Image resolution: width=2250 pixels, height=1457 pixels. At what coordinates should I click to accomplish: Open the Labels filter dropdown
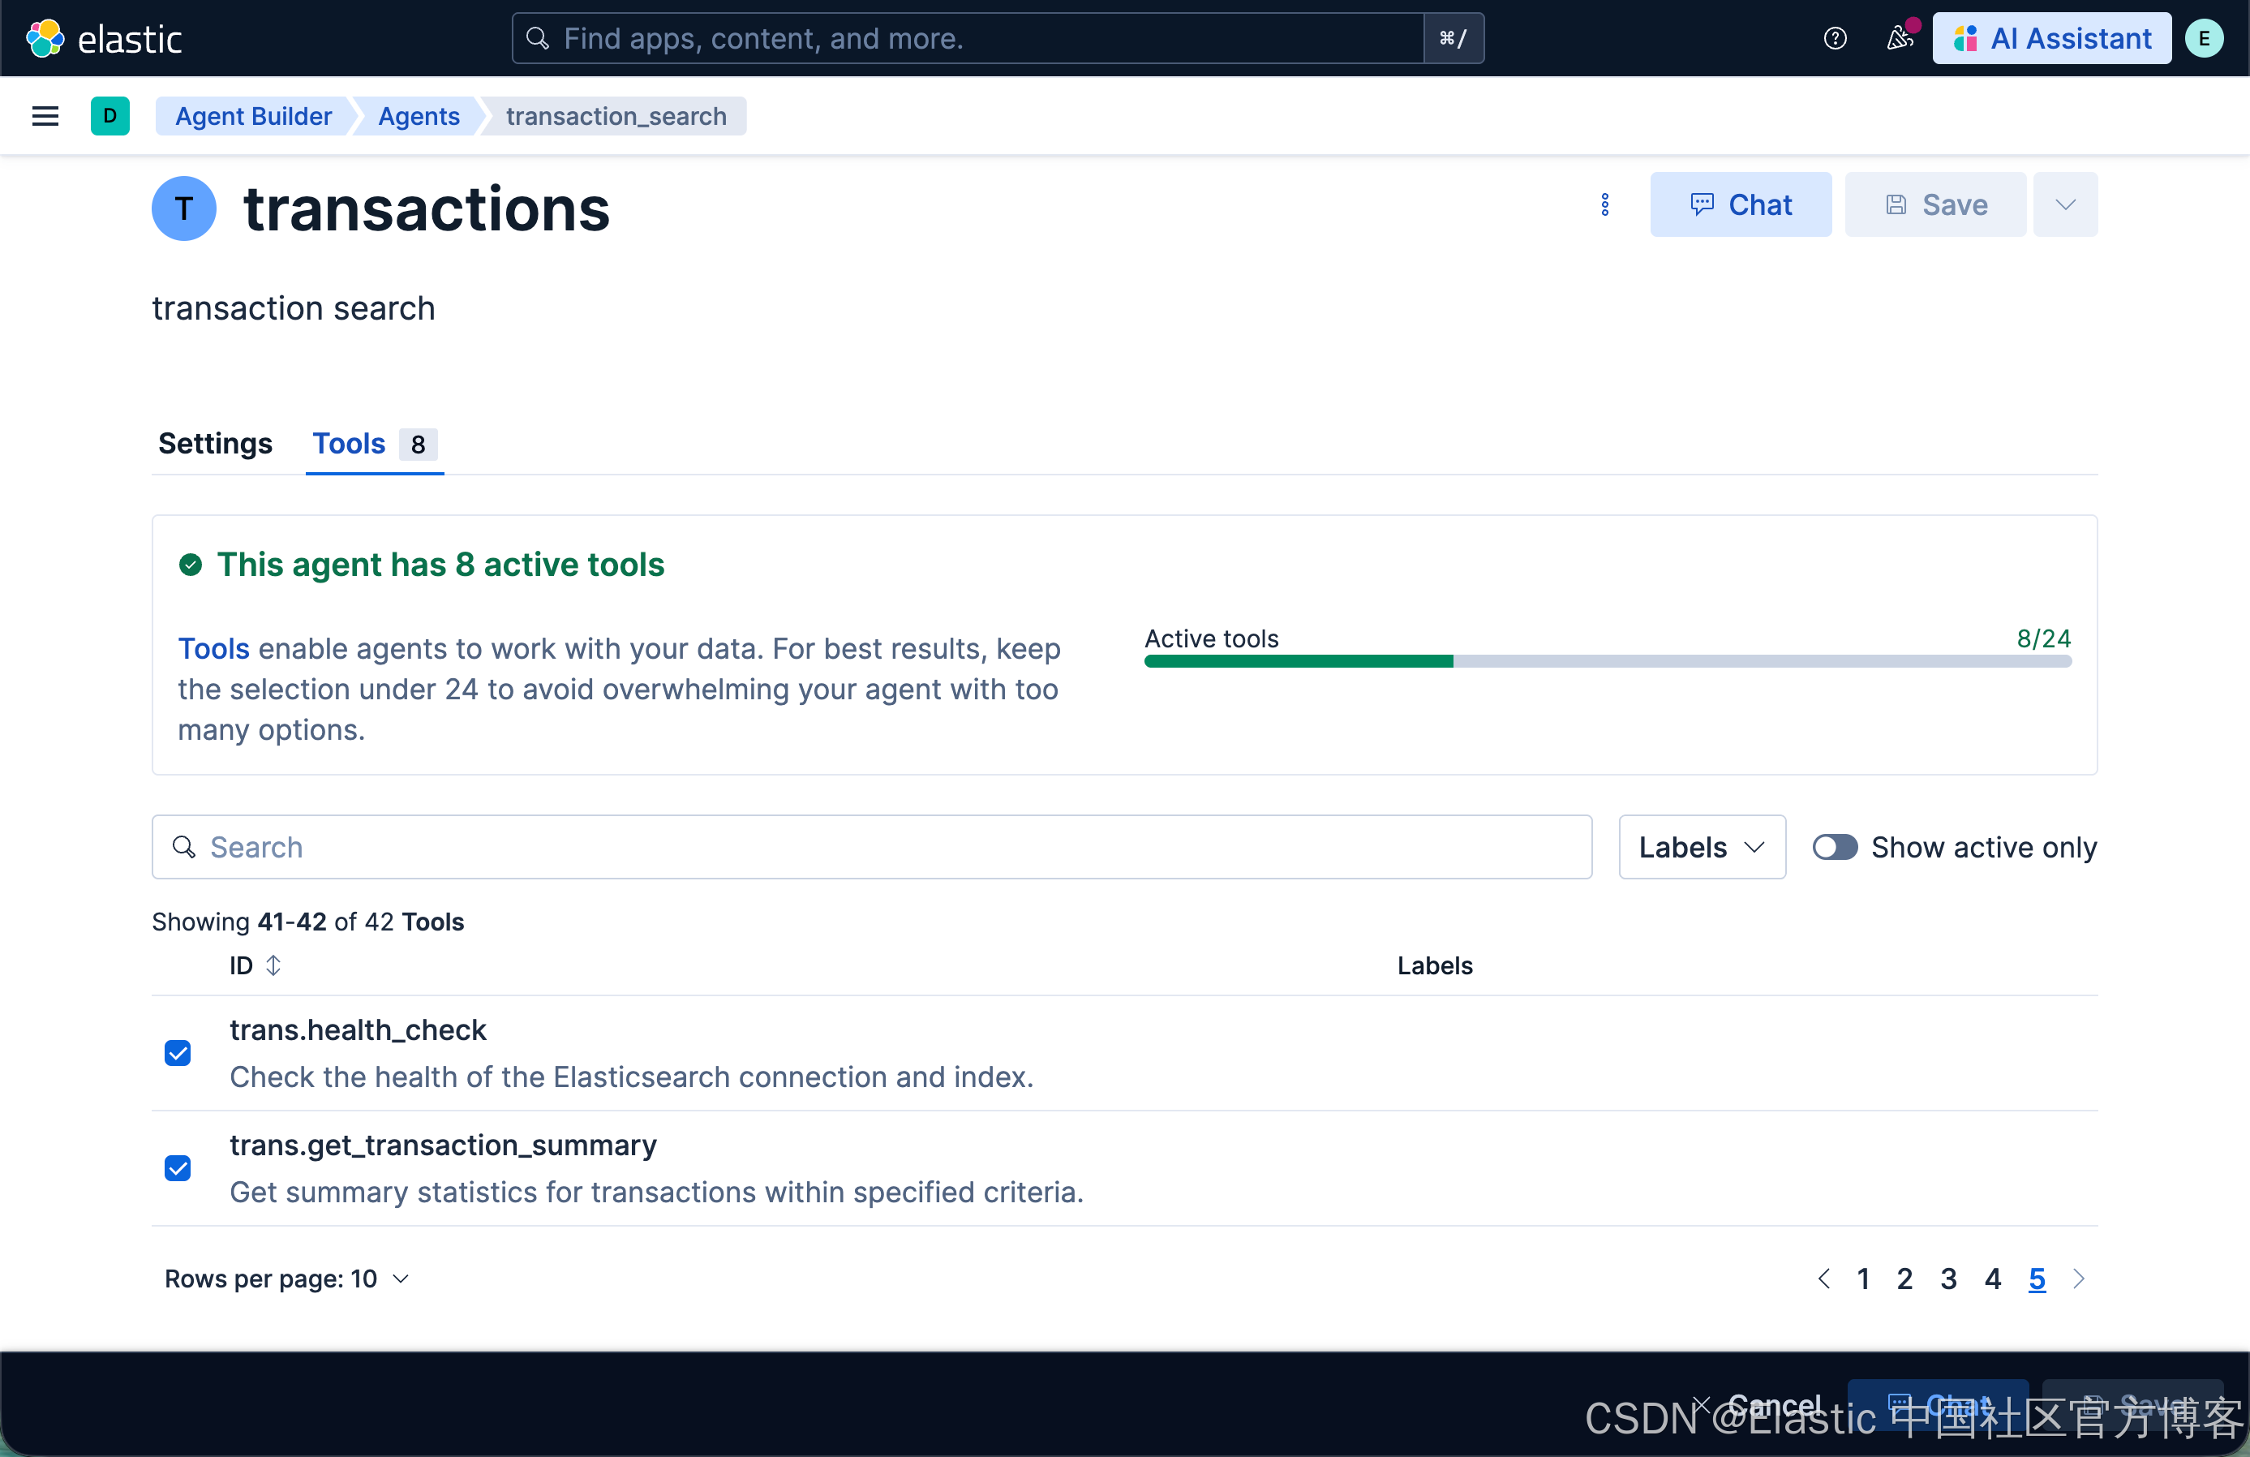[1701, 847]
